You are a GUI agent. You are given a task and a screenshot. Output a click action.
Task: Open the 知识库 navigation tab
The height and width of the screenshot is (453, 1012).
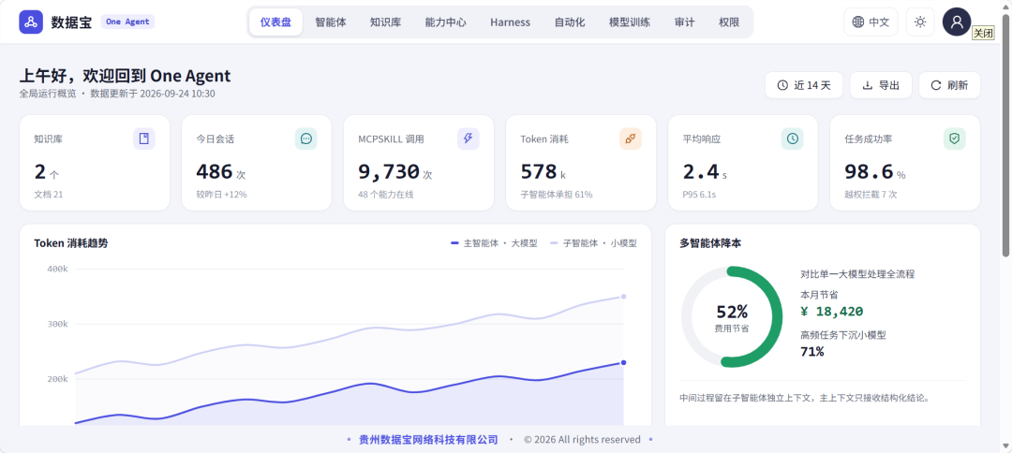[x=385, y=22]
